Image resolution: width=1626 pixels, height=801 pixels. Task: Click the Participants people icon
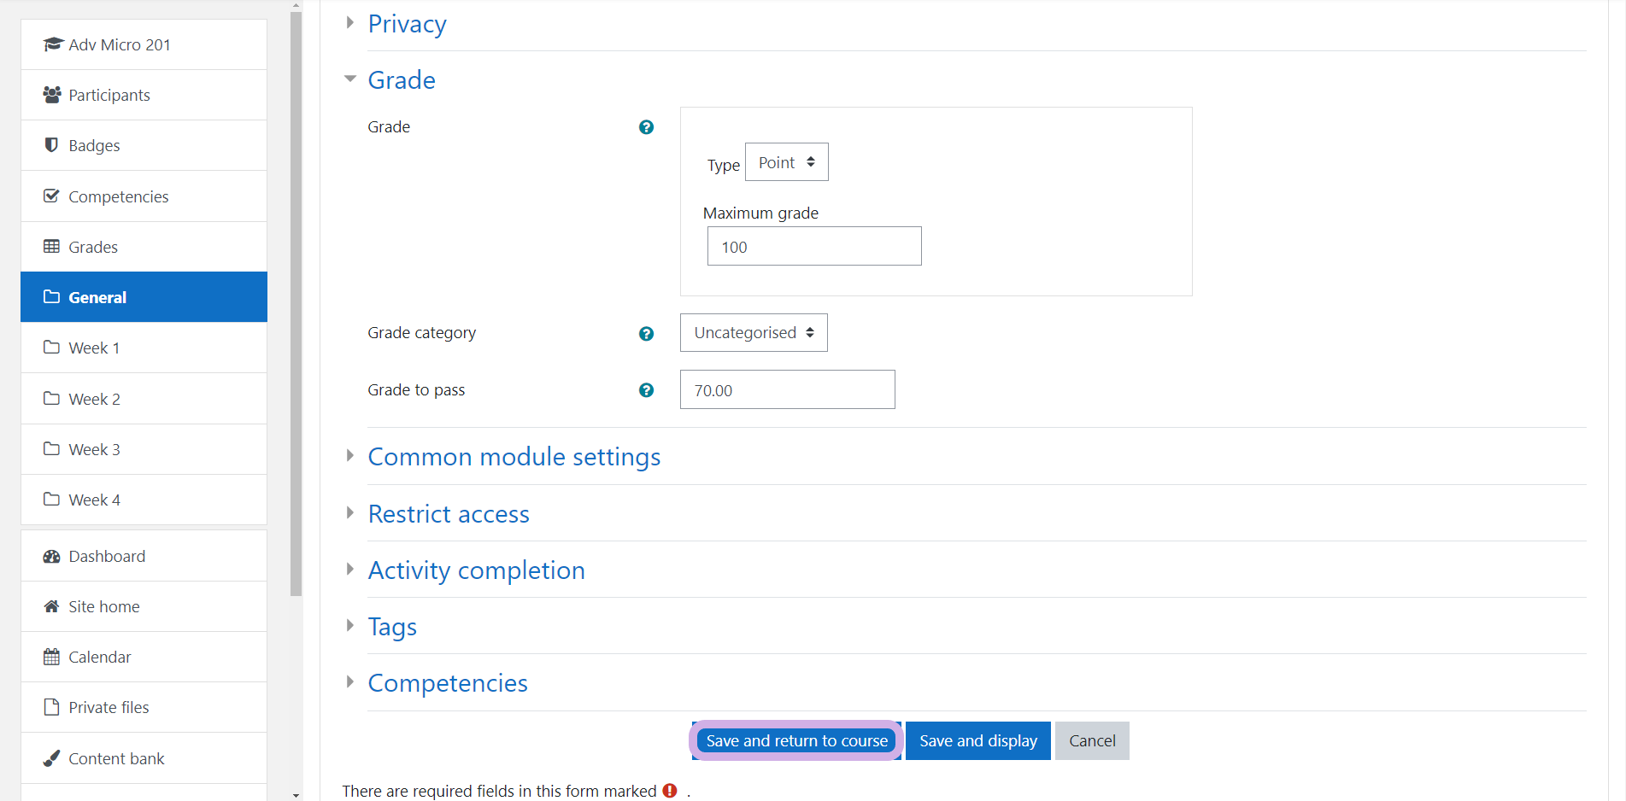click(x=51, y=95)
